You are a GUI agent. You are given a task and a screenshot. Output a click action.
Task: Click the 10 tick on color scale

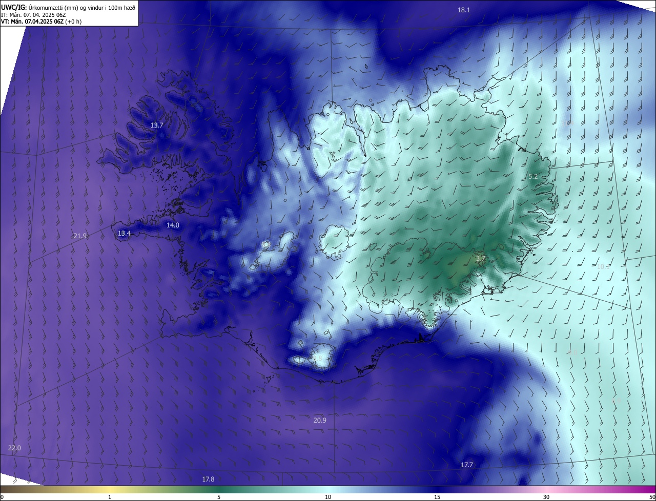[x=328, y=497]
